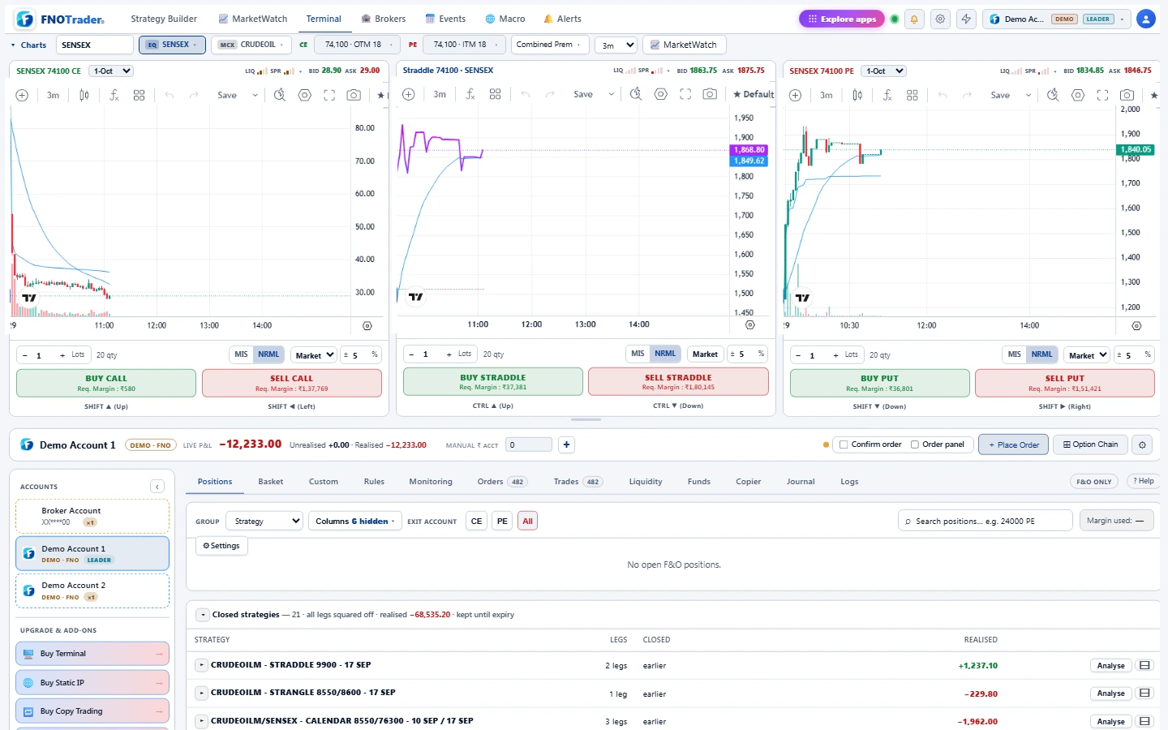Open the 3m interval dropdown in top bar
Screen dimensions: 1168x730
pos(616,45)
